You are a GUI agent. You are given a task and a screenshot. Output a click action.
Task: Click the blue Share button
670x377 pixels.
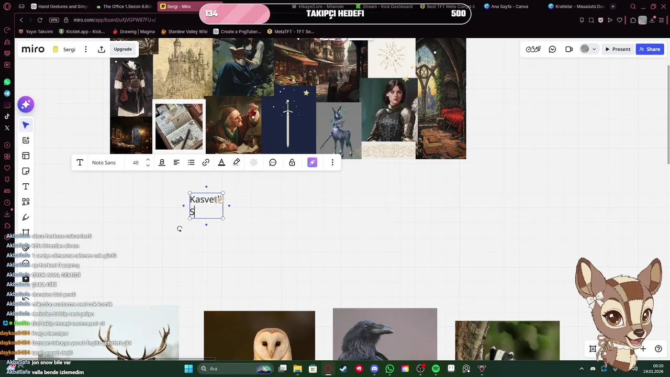[650, 49]
